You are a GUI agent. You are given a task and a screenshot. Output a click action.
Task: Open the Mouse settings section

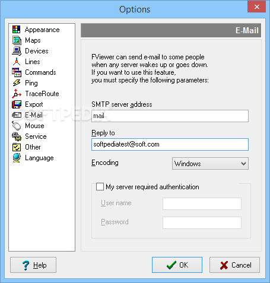(34, 126)
